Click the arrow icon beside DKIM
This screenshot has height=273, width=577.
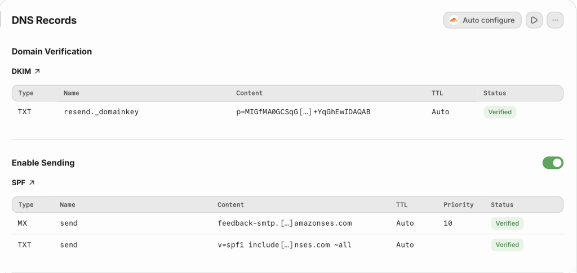[x=37, y=71]
